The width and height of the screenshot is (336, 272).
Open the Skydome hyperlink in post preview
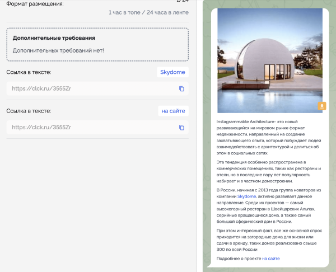point(246,196)
